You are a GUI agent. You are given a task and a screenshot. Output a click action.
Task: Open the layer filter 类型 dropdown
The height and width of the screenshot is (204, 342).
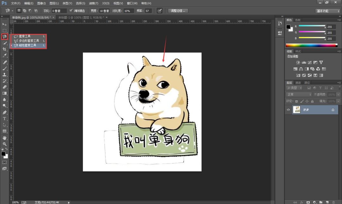pos(294,88)
